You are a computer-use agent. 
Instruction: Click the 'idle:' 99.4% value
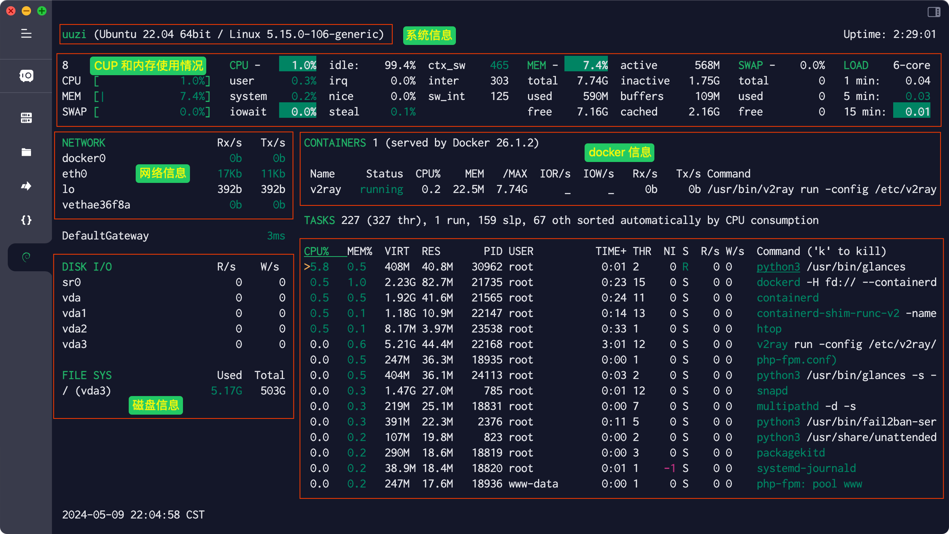click(x=400, y=65)
